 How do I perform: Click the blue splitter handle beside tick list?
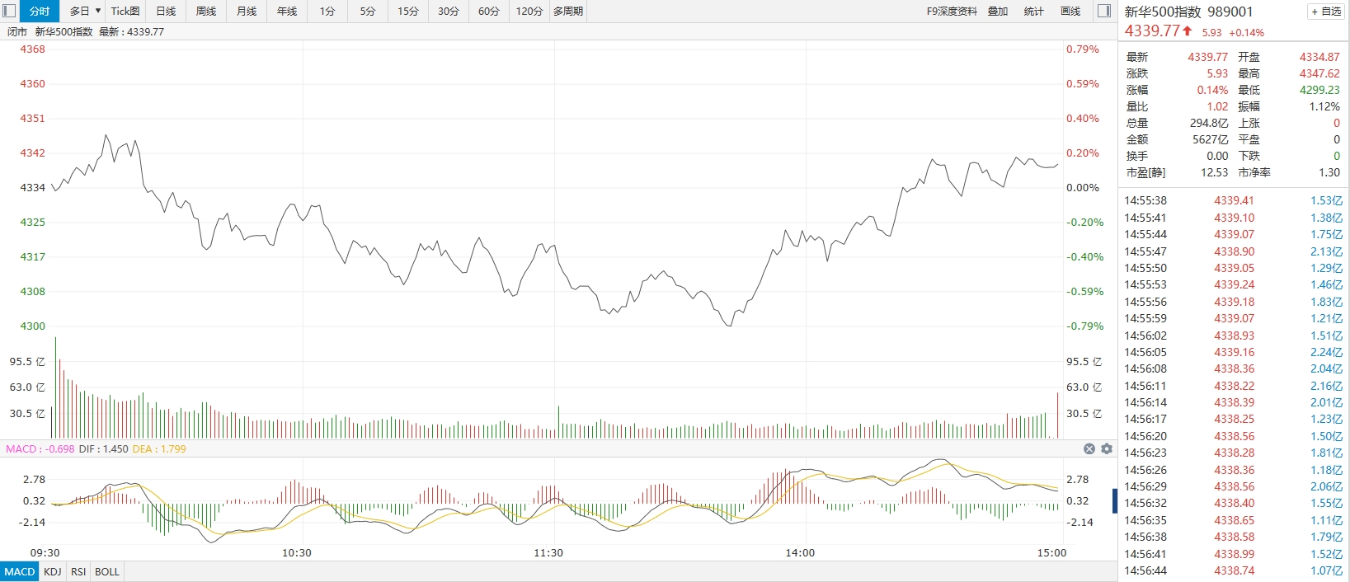(x=1115, y=500)
